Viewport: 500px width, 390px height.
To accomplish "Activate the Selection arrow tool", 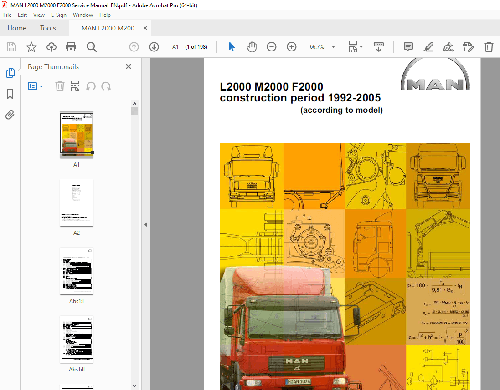I will coord(232,47).
